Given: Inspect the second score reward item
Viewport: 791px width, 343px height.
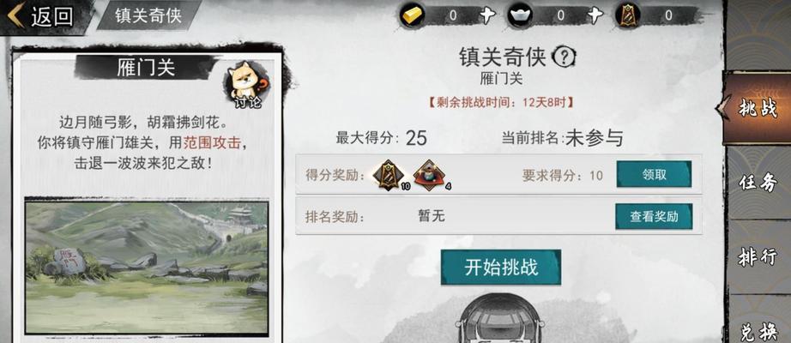Looking at the screenshot, I should [429, 175].
